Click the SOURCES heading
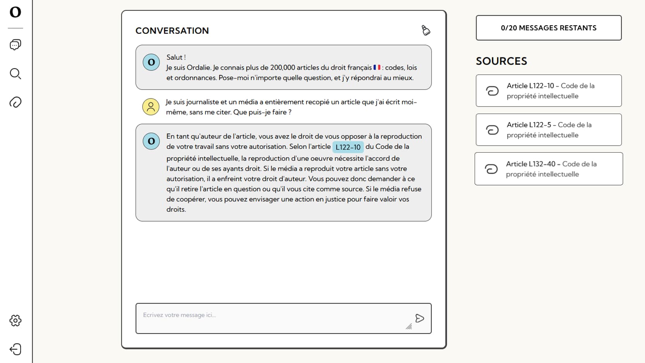The image size is (645, 363). [501, 61]
